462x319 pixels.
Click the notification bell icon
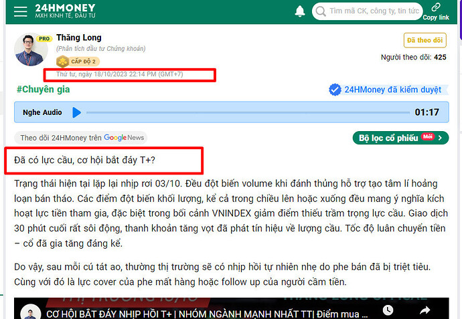tap(300, 11)
